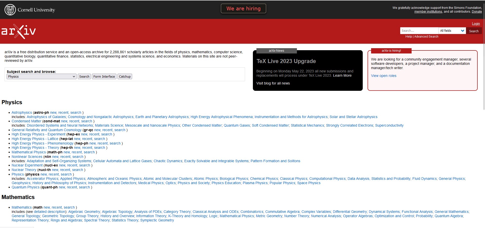Open the Mathematics category link
Image resolution: width=485 pixels, height=228 pixels.
point(22,208)
